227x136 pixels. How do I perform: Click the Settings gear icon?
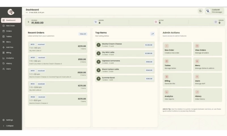click(3, 120)
